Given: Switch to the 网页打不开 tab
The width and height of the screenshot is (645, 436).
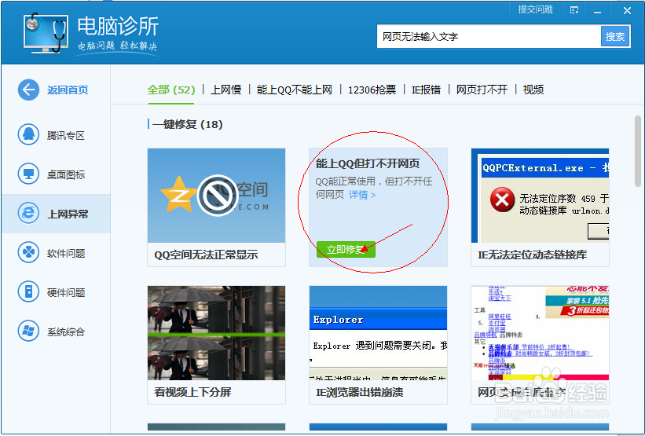Looking at the screenshot, I should pos(482,90).
